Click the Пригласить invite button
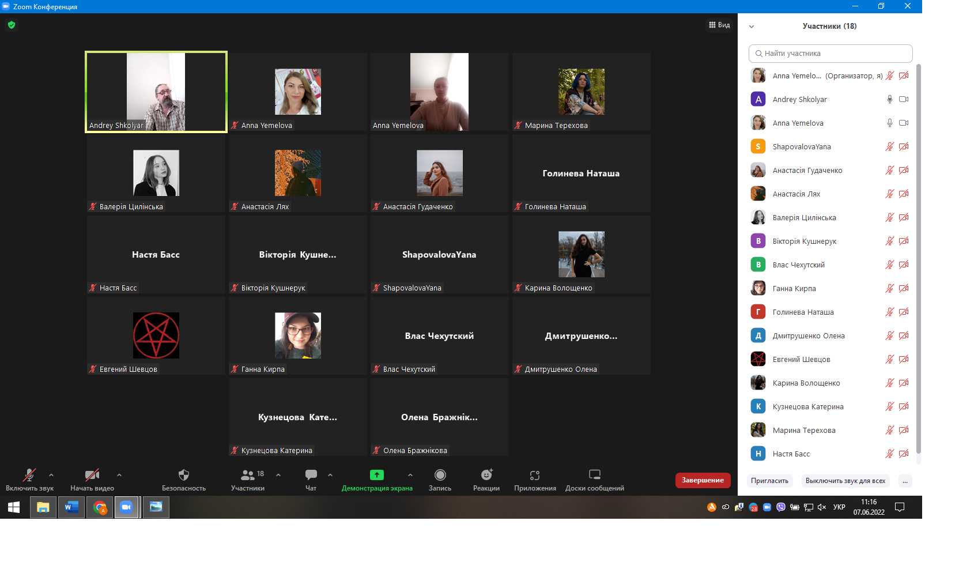The image size is (974, 581). 769,481
